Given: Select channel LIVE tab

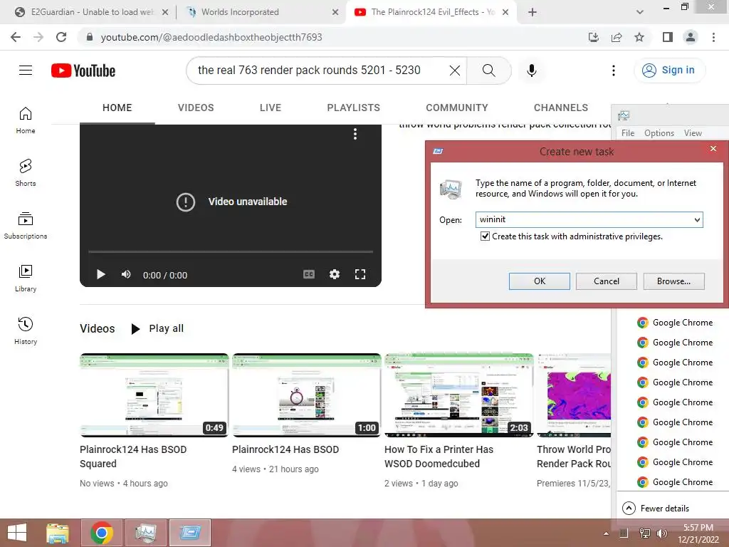Looking at the screenshot, I should click(x=271, y=108).
